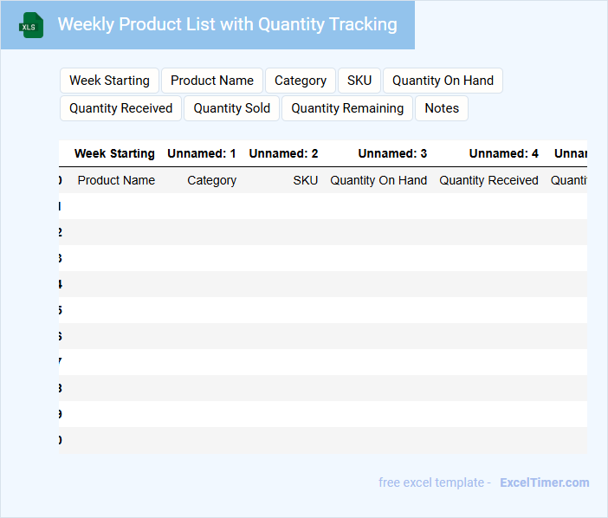Viewport: 608px width, 518px height.
Task: Choose the SKU tag
Action: click(359, 81)
